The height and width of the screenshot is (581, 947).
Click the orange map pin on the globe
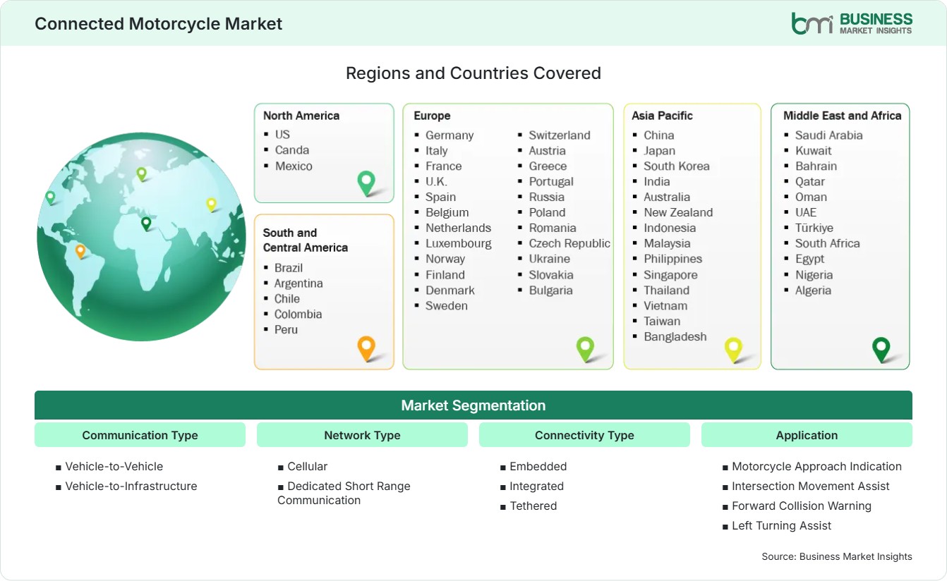[x=80, y=250]
